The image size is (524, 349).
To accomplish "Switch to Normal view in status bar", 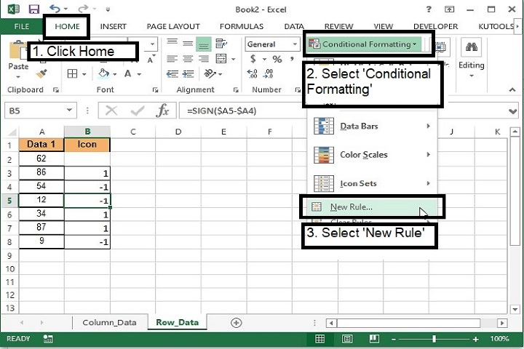I will point(319,340).
